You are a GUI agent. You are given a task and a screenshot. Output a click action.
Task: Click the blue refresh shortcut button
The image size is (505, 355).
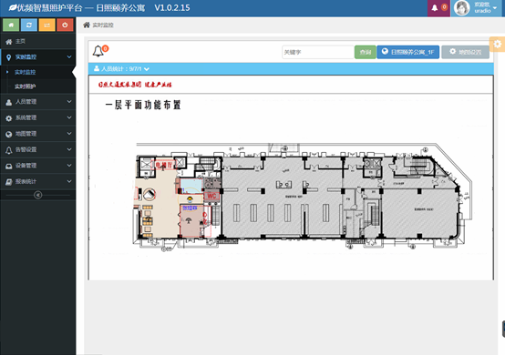(x=29, y=25)
